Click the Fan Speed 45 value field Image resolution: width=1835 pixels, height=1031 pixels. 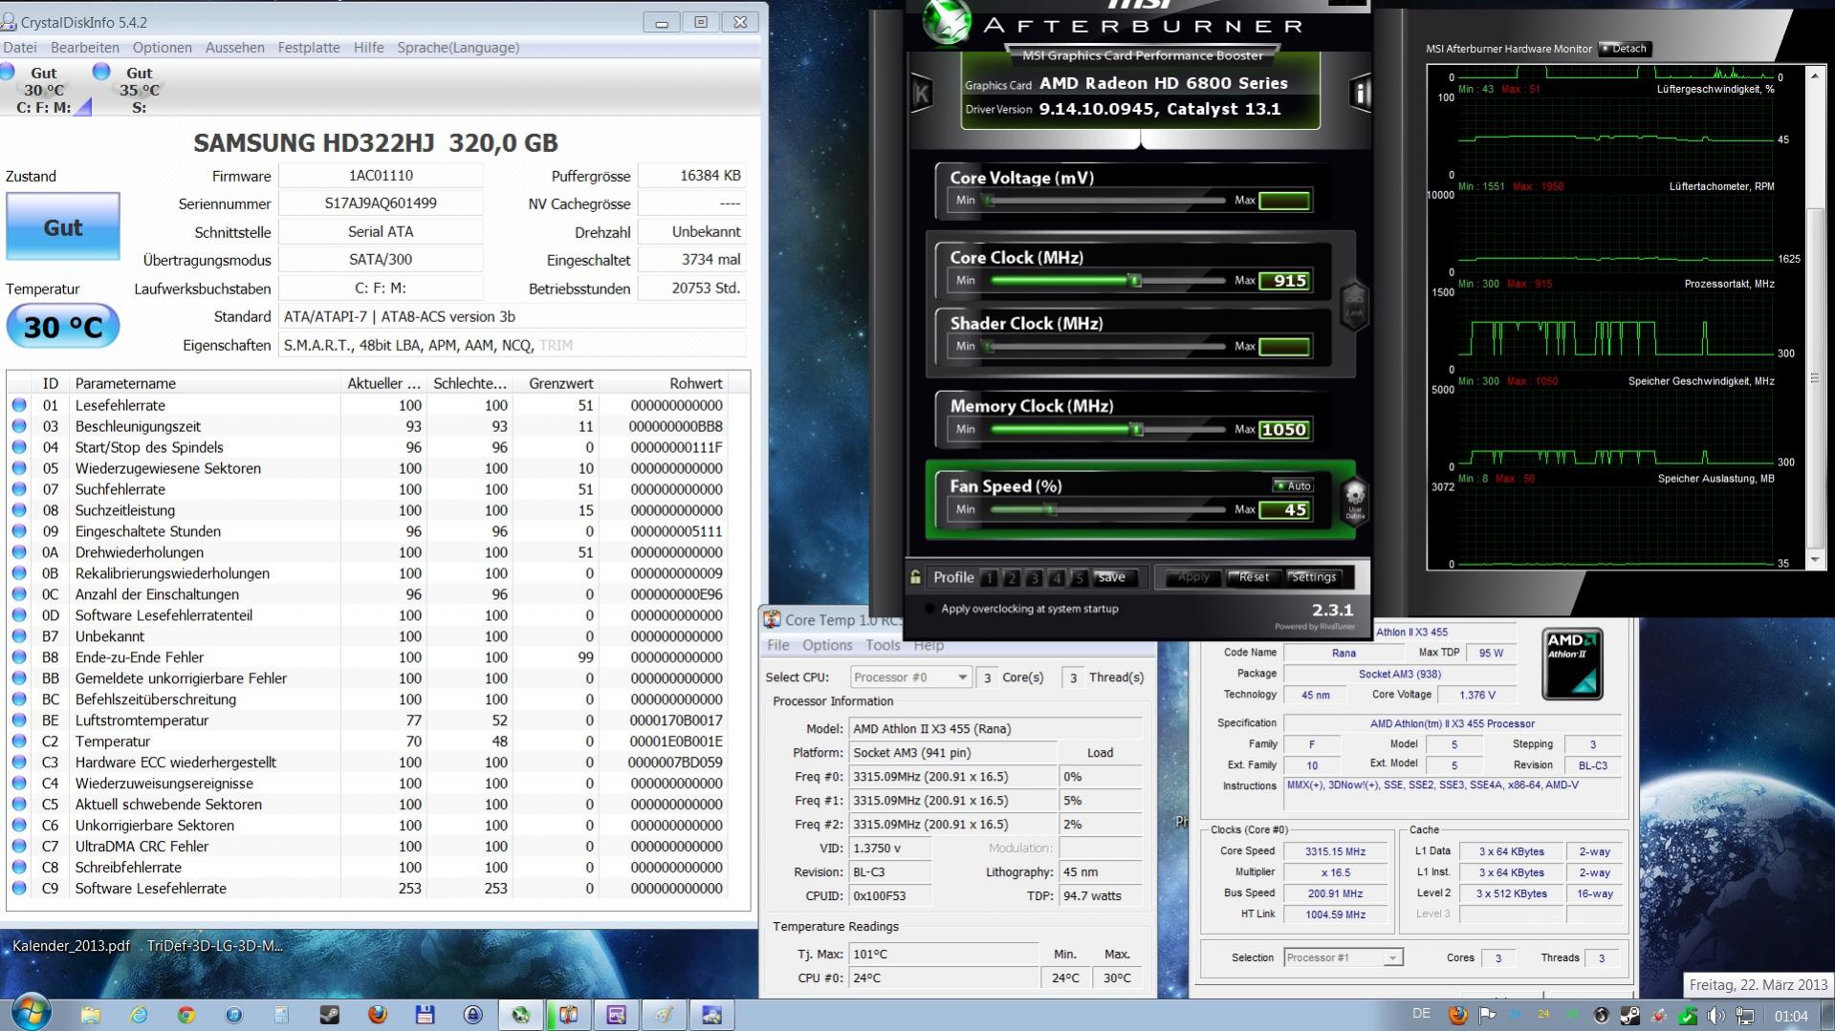click(x=1284, y=509)
